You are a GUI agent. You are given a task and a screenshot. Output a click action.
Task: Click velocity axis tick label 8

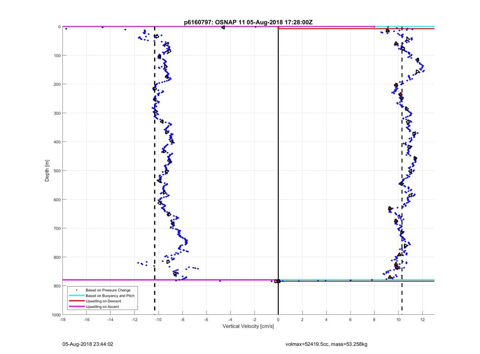[374, 320]
